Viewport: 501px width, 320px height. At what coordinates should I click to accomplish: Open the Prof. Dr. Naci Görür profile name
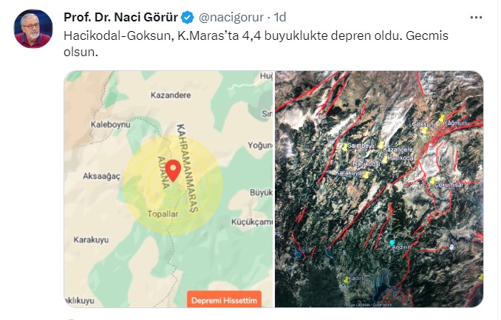[120, 17]
